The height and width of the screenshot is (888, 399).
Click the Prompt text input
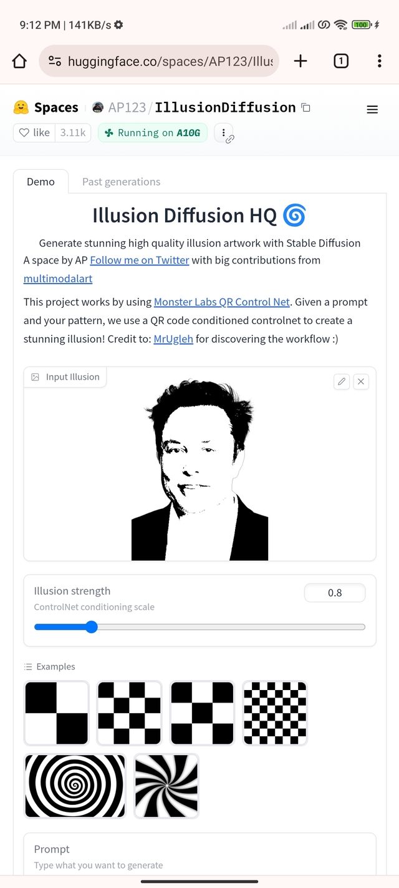pyautogui.click(x=199, y=866)
